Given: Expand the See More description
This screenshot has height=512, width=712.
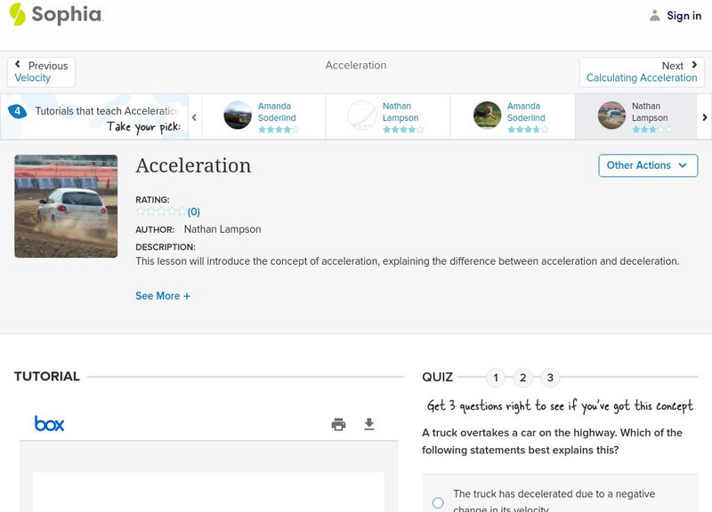Looking at the screenshot, I should click(x=163, y=296).
